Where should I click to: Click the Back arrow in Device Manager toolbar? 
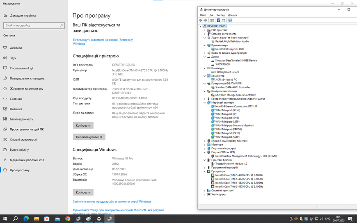(201, 20)
